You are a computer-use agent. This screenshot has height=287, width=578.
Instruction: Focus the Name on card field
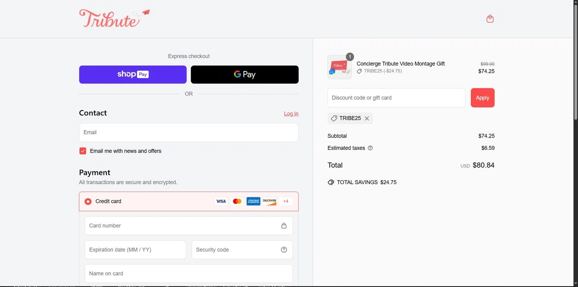click(x=189, y=274)
